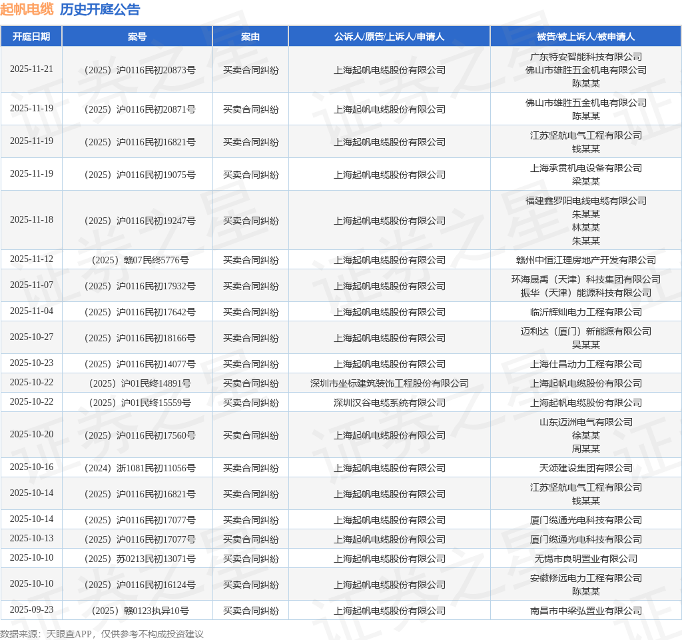Viewport: 682px width, 640px height.
Task: Click defendant 广东特安智能科技有限公司
Action: click(586, 57)
